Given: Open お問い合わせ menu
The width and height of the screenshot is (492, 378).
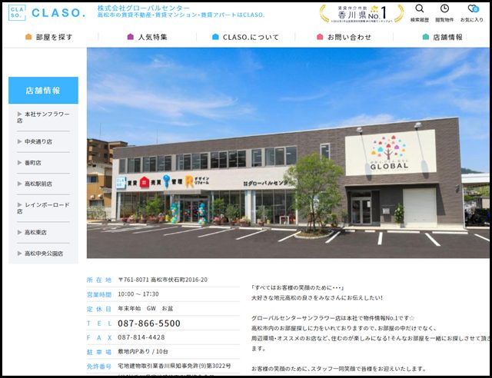Looking at the screenshot, I should (344, 37).
